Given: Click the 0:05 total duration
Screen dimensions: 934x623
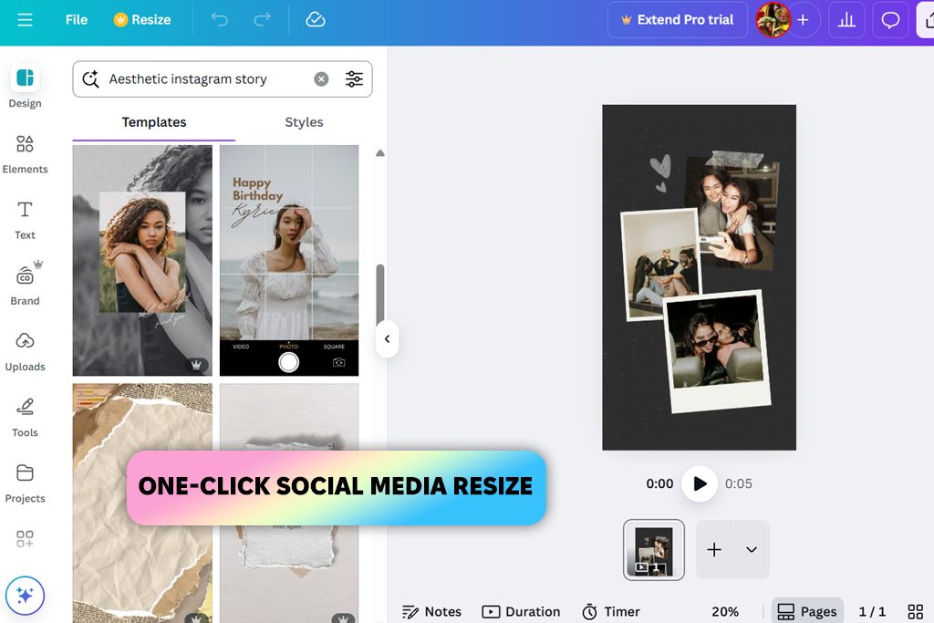Looking at the screenshot, I should pos(739,483).
